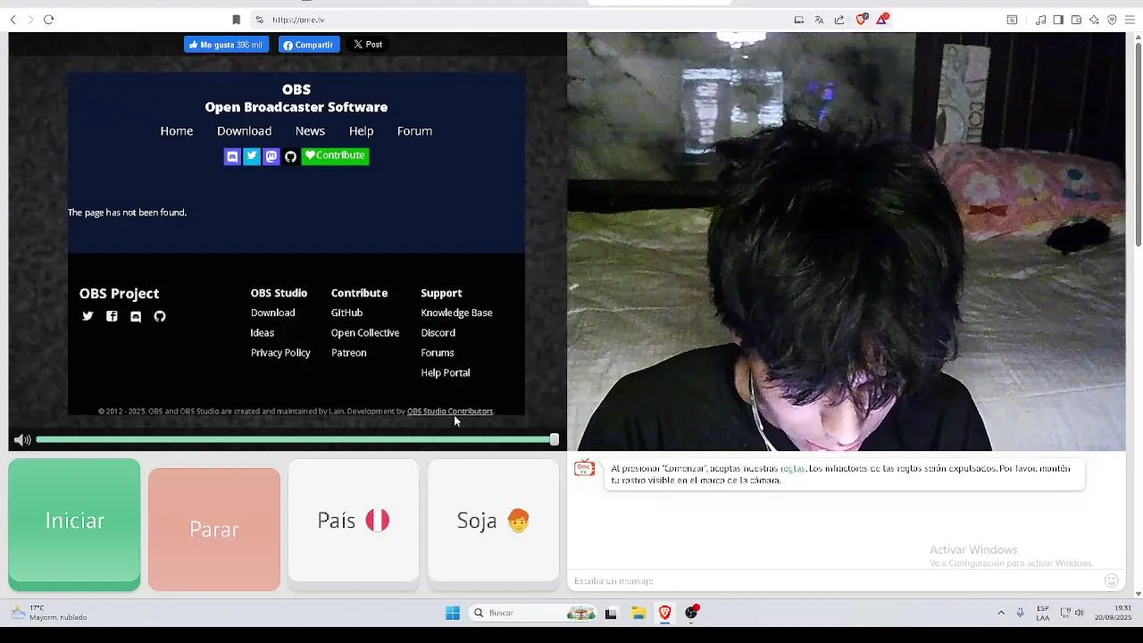The width and height of the screenshot is (1143, 643).
Task: Open the Open Collective link
Action: click(365, 332)
